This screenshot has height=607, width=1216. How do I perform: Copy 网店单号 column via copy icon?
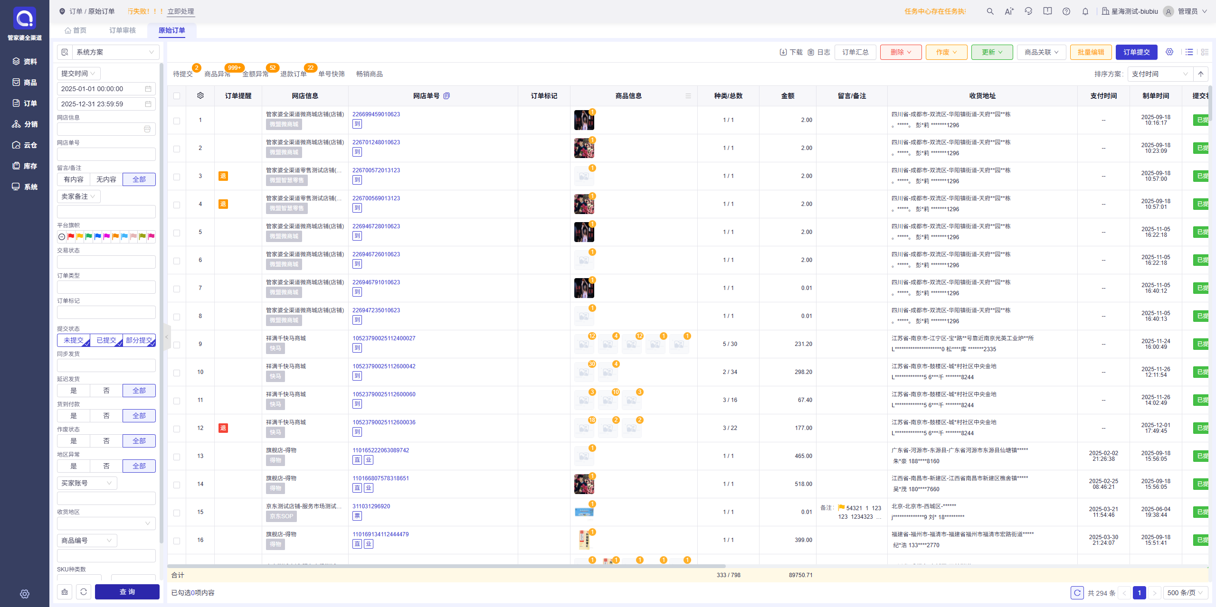[446, 96]
